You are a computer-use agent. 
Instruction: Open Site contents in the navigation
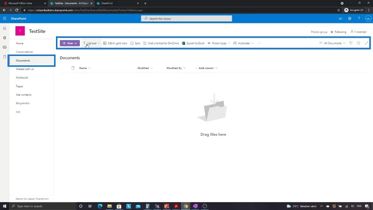pos(24,95)
